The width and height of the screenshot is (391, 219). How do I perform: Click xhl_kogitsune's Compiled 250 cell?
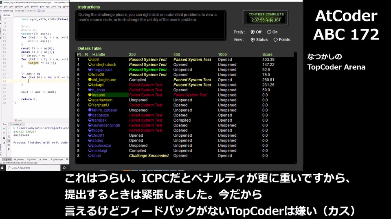click(137, 80)
